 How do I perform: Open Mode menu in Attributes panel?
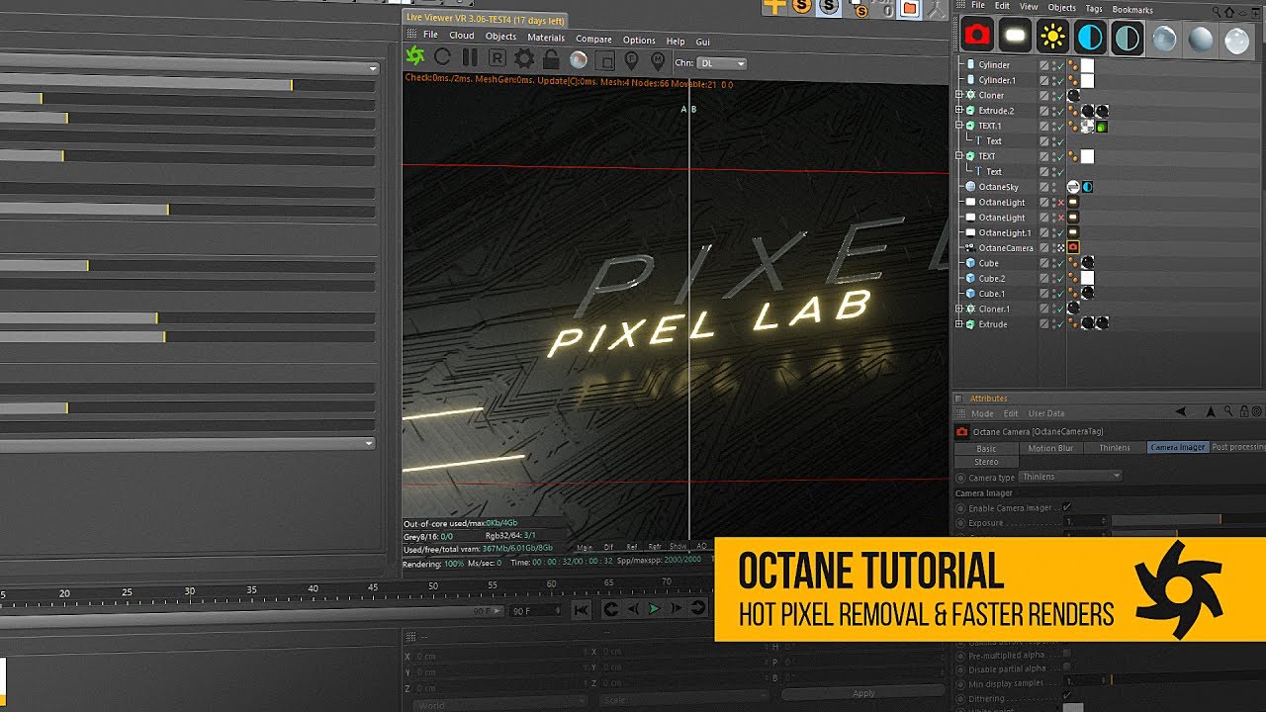[982, 413]
